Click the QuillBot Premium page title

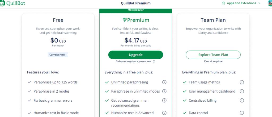[x=135, y=3]
